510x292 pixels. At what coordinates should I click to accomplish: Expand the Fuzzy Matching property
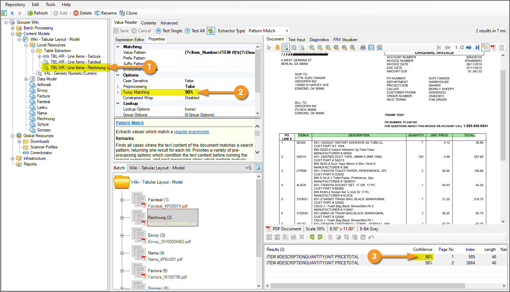click(118, 92)
